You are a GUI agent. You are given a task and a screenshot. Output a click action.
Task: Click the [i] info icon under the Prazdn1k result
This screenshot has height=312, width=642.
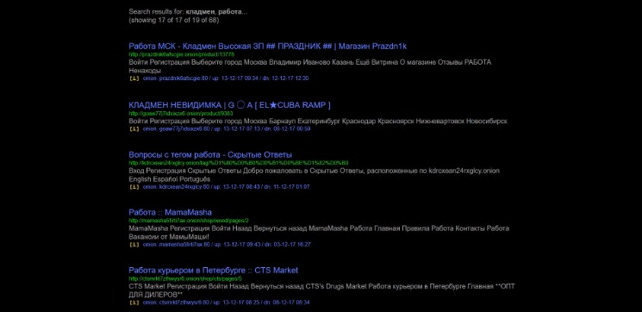point(134,78)
